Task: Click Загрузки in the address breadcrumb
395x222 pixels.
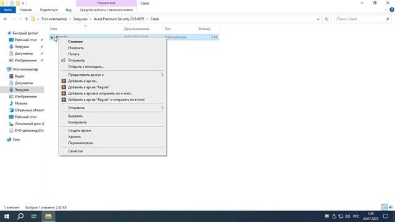Action: 80,19
